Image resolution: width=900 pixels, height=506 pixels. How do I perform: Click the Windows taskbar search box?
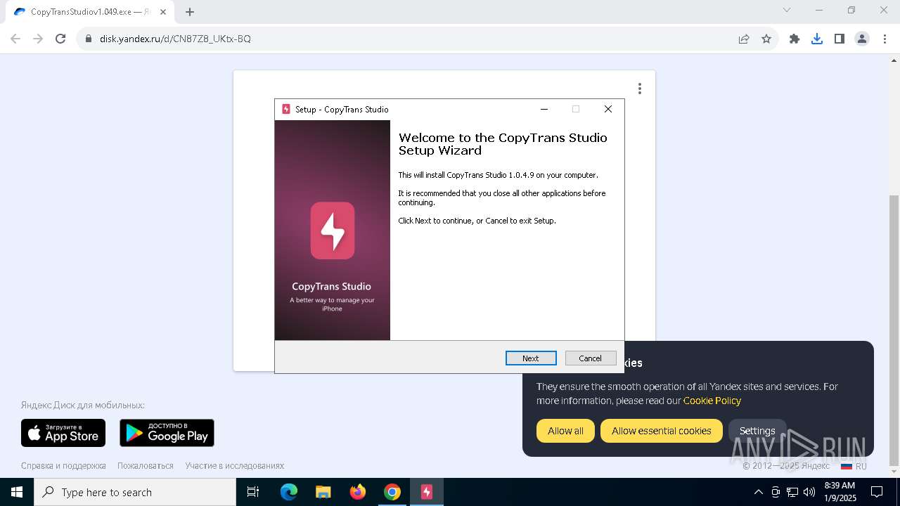click(x=135, y=492)
